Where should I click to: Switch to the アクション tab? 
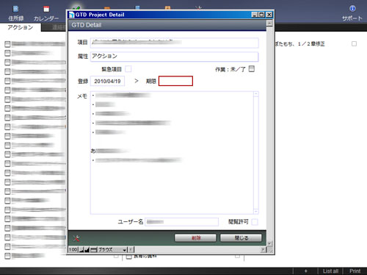pyautogui.click(x=20, y=27)
